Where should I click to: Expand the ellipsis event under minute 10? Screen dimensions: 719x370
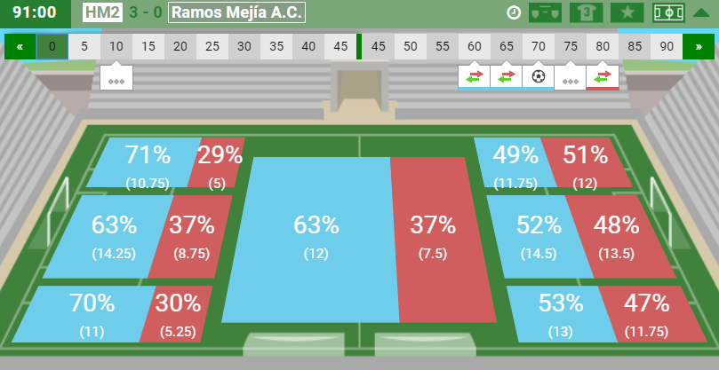click(116, 78)
